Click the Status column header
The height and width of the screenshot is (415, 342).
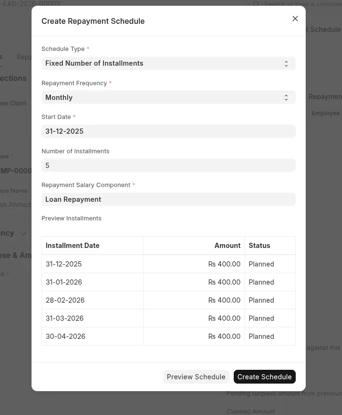[259, 246]
